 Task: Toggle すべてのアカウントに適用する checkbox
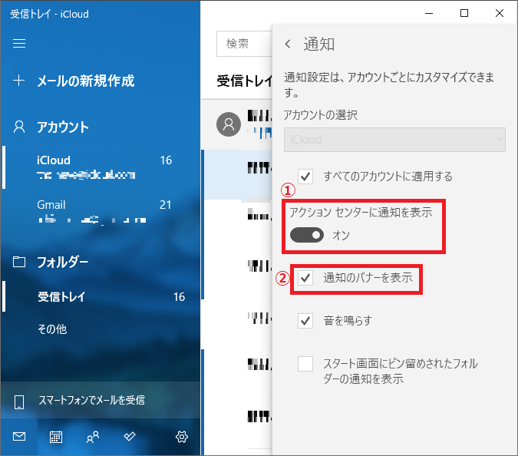305,177
